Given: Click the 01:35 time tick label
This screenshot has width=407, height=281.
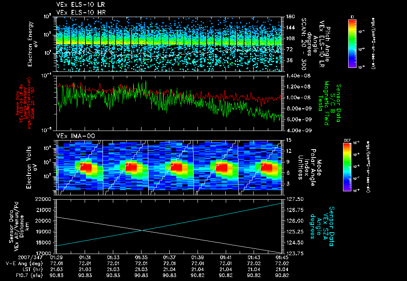Looking at the screenshot, I should 141,258.
